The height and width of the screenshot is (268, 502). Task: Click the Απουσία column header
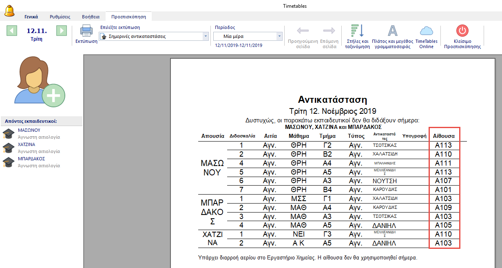click(213, 136)
